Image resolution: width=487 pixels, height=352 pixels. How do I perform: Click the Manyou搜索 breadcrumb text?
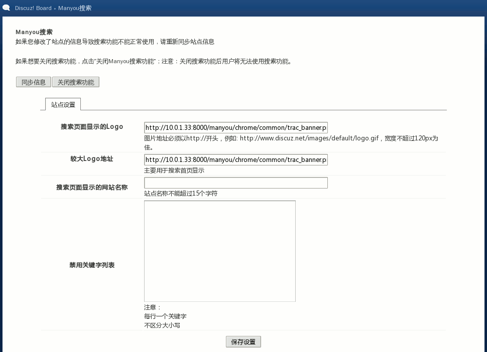point(75,8)
